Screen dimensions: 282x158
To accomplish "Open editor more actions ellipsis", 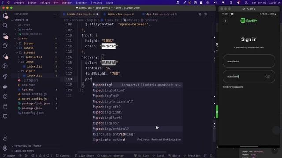I will pyautogui.click(x=211, y=14).
